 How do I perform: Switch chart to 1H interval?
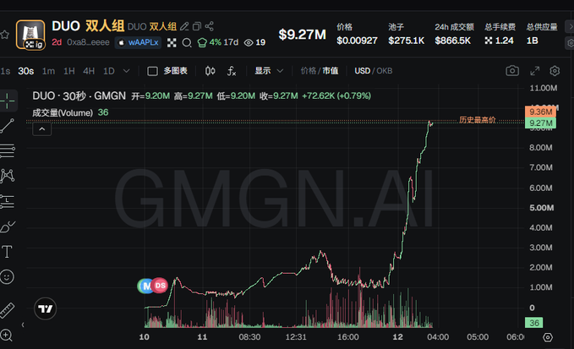(x=68, y=71)
